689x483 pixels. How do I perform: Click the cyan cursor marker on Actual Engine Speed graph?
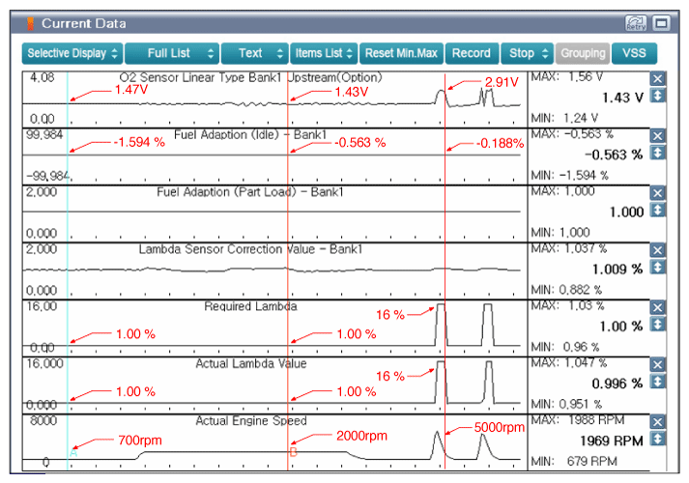(x=72, y=452)
